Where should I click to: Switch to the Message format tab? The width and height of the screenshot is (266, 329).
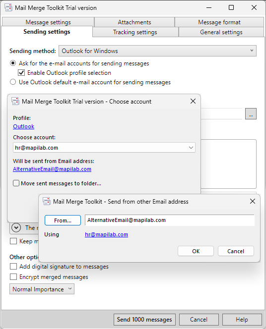[219, 22]
